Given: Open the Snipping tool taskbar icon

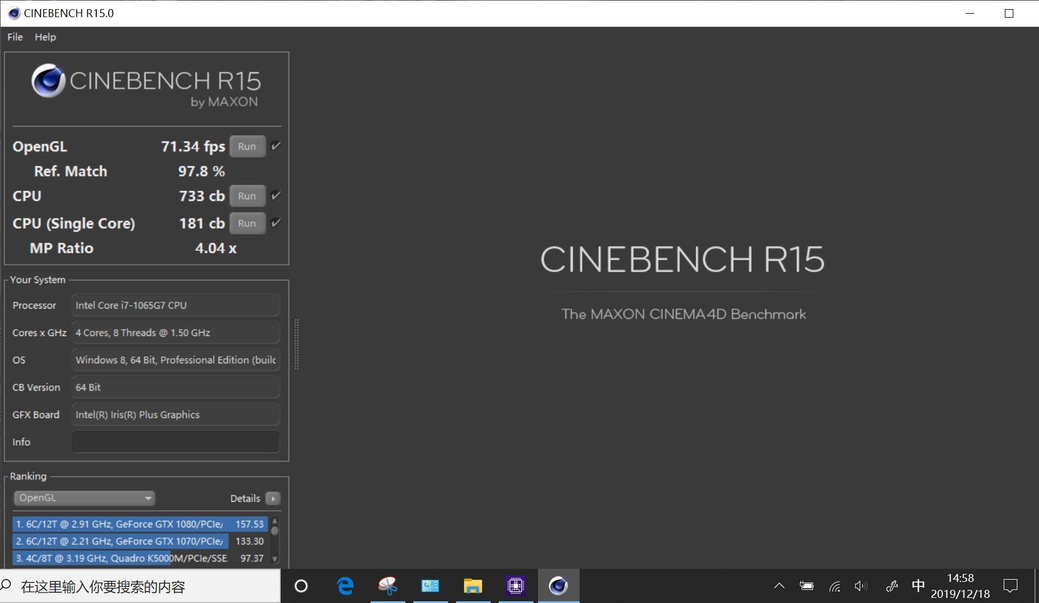Looking at the screenshot, I should pos(388,586).
